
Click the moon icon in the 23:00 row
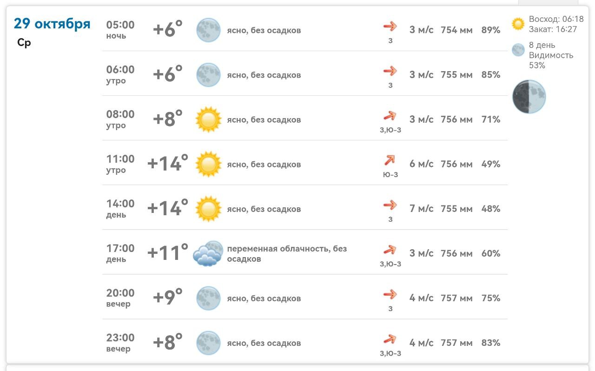coord(208,343)
